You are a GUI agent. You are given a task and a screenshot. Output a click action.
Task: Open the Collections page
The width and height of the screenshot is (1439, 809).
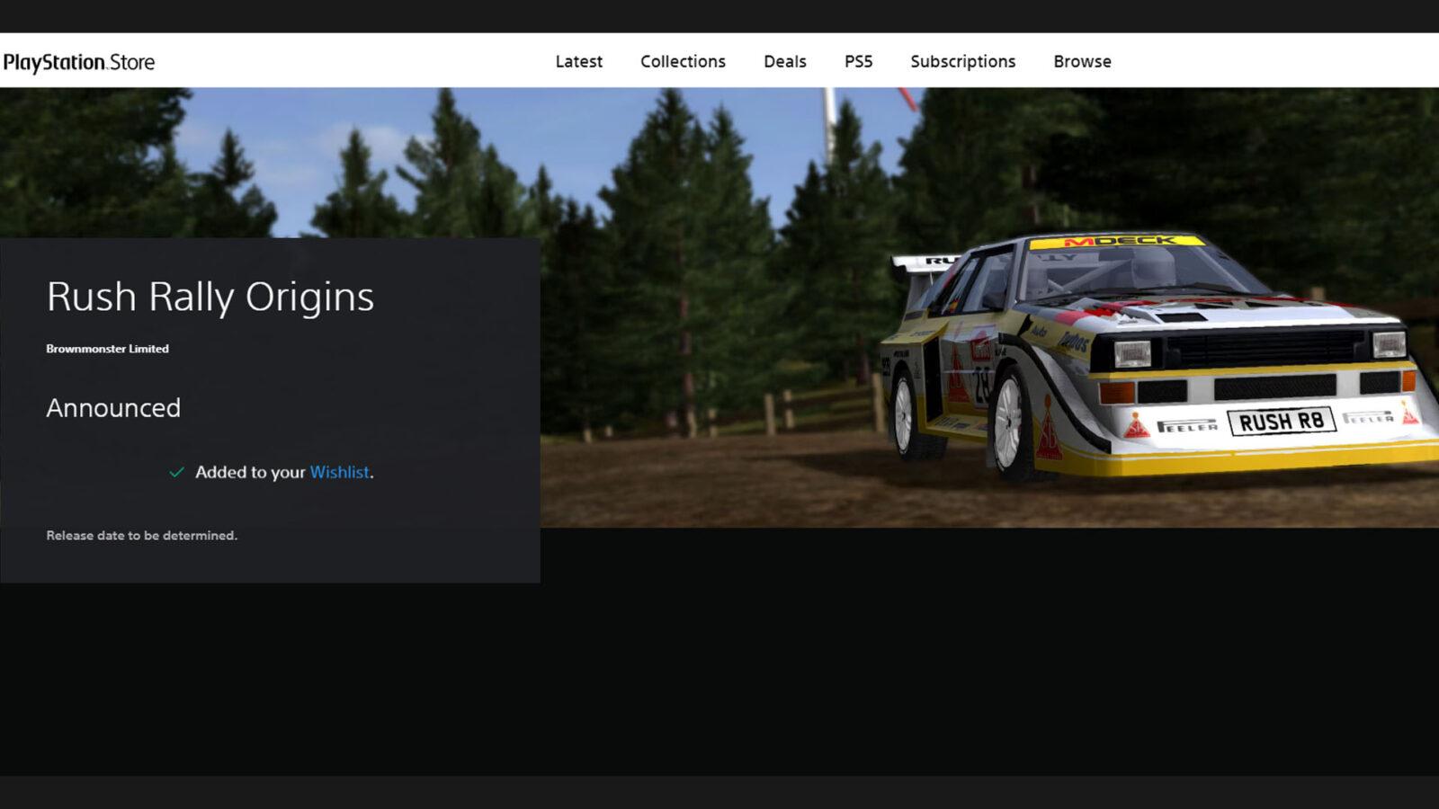click(x=683, y=61)
